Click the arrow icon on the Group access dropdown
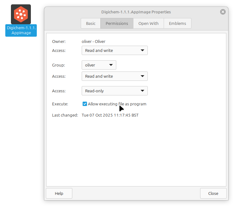 142,76
